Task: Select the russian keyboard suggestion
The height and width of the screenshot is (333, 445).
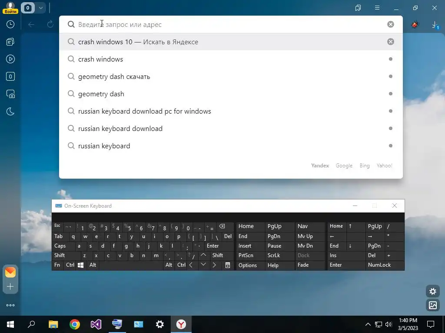Action: click(x=231, y=146)
